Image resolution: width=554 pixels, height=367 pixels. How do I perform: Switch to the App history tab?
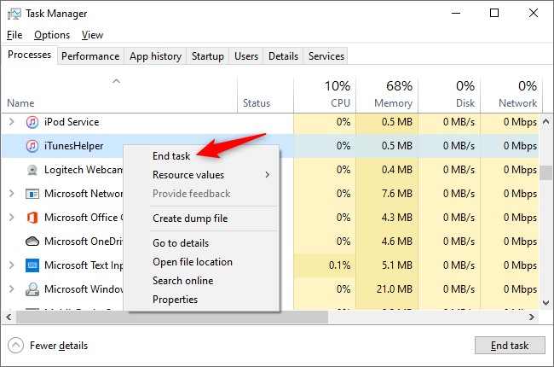[x=155, y=56]
